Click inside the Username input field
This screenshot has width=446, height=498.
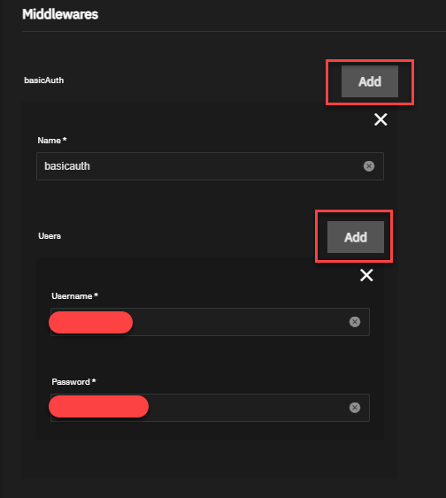(210, 322)
